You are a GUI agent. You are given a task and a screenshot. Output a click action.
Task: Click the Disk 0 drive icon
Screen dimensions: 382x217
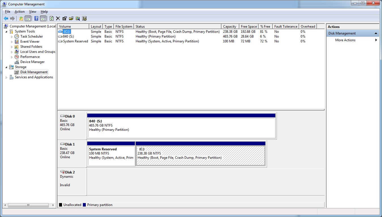tap(63, 116)
